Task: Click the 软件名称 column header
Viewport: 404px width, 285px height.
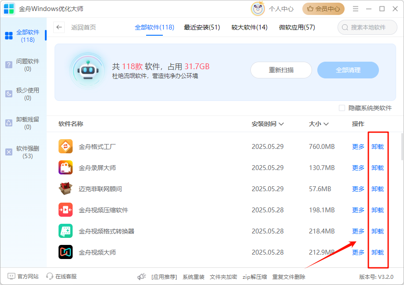Action: click(x=71, y=124)
